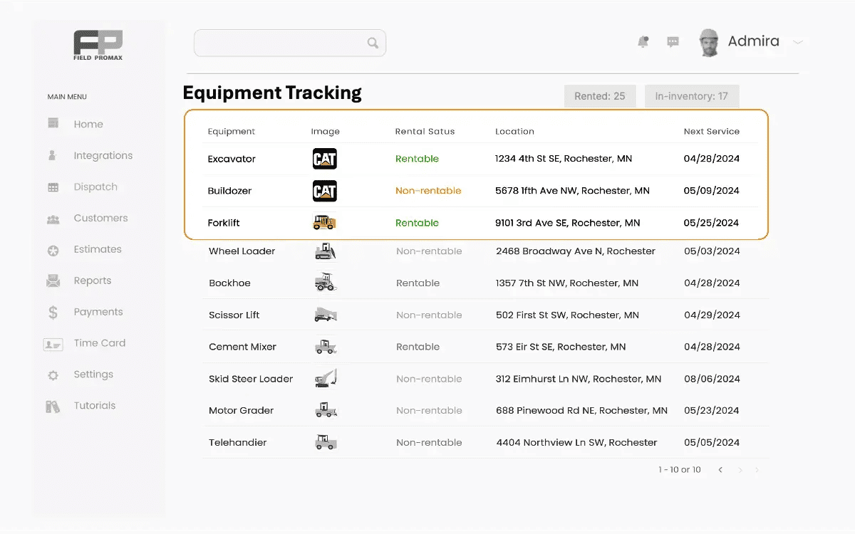This screenshot has width=855, height=534.
Task: Open the chat messages icon
Action: point(673,41)
